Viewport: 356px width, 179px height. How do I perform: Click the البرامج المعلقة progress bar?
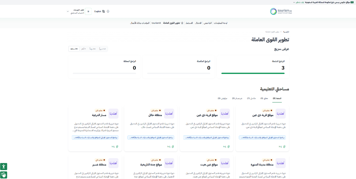(x=104, y=73)
